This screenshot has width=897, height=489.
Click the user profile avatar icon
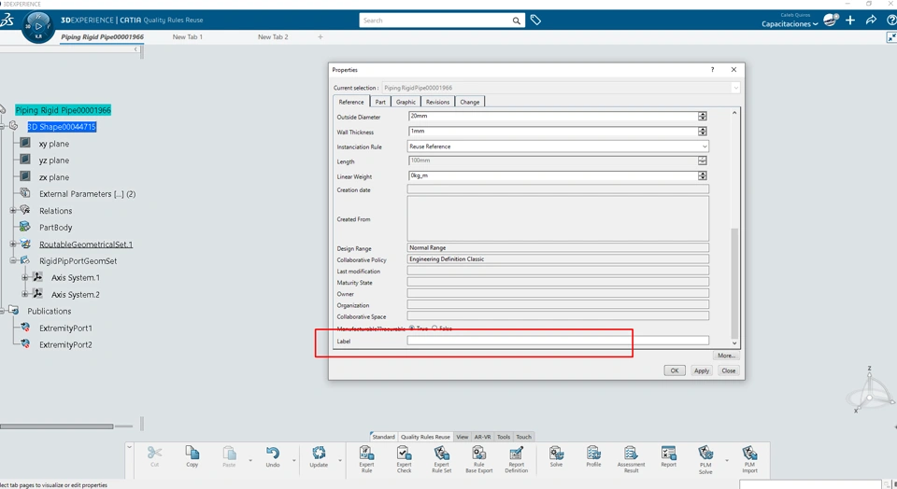(x=830, y=20)
